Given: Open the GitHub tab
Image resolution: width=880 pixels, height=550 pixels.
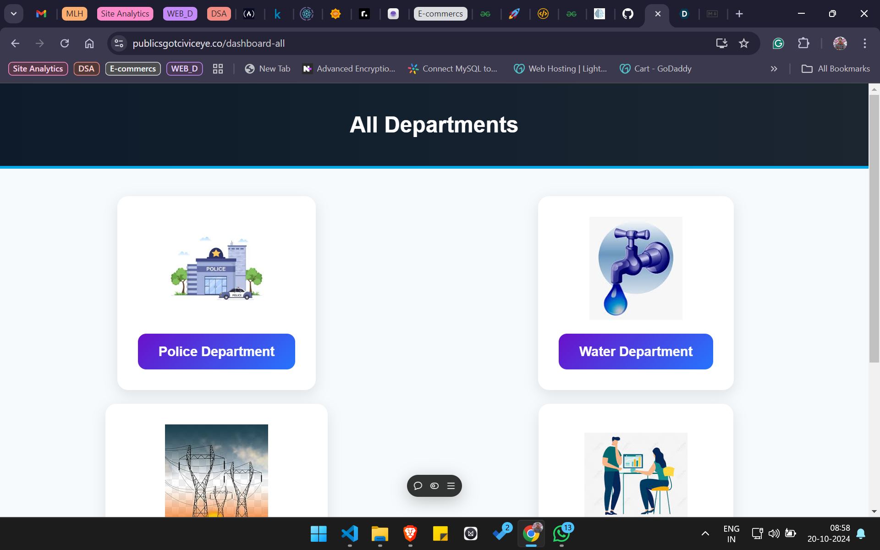Looking at the screenshot, I should 627,14.
